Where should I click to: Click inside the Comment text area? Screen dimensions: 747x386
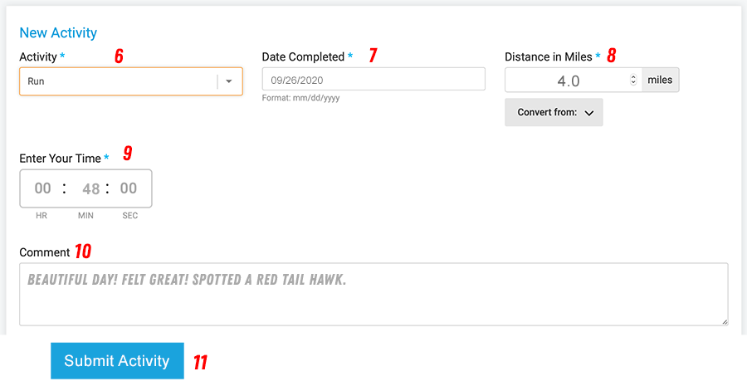point(373,295)
